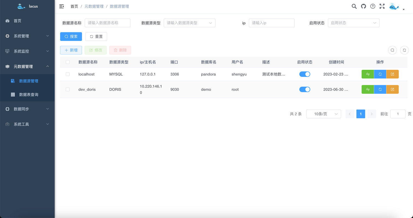The height and width of the screenshot is (218, 413).
Task: Expand 系统管理 menu chevron
Action: pos(48,36)
